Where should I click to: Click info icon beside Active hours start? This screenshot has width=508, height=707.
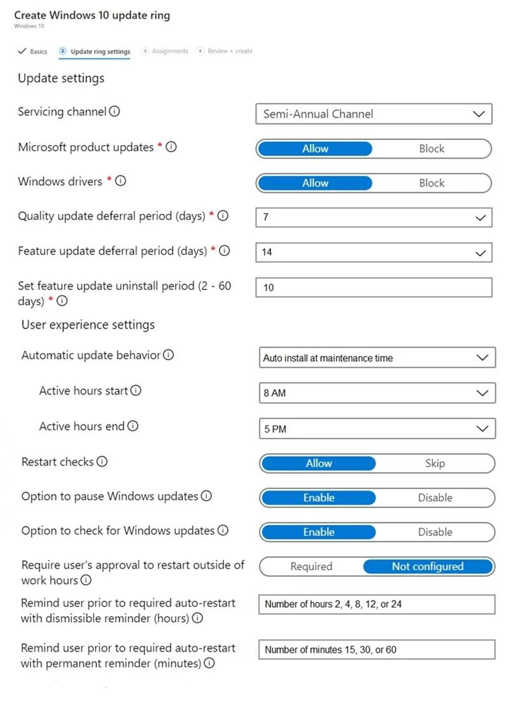pos(136,391)
